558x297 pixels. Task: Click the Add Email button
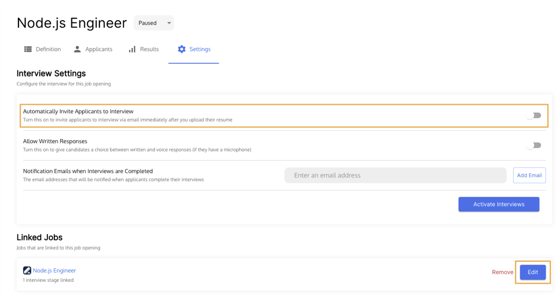click(x=529, y=175)
